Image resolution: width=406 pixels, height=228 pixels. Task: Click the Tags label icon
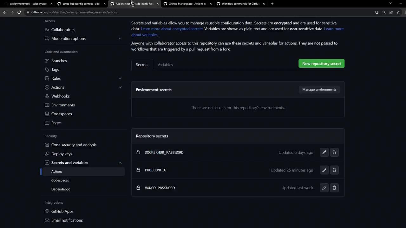tap(47, 70)
